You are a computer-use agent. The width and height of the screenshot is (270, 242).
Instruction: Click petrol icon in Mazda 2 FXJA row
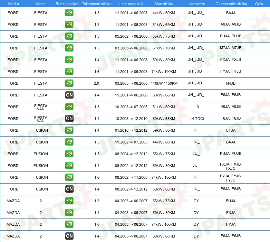click(69, 212)
